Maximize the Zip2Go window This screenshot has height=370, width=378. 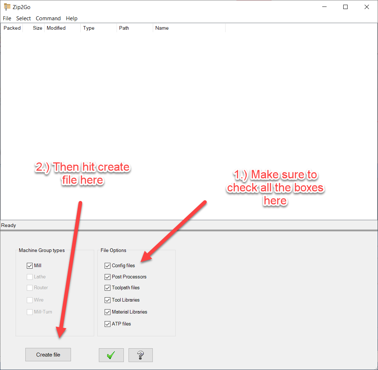pos(345,7)
